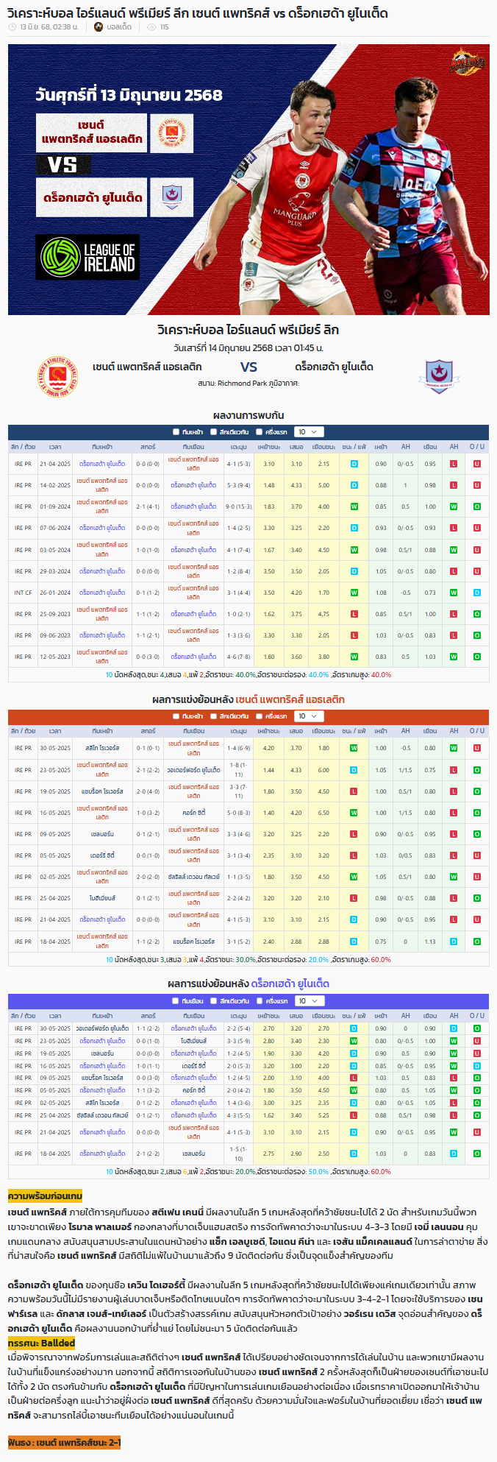Click O badge in St Patrick's 16-05-2025 row
The height and width of the screenshot is (1462, 497).
477,813
